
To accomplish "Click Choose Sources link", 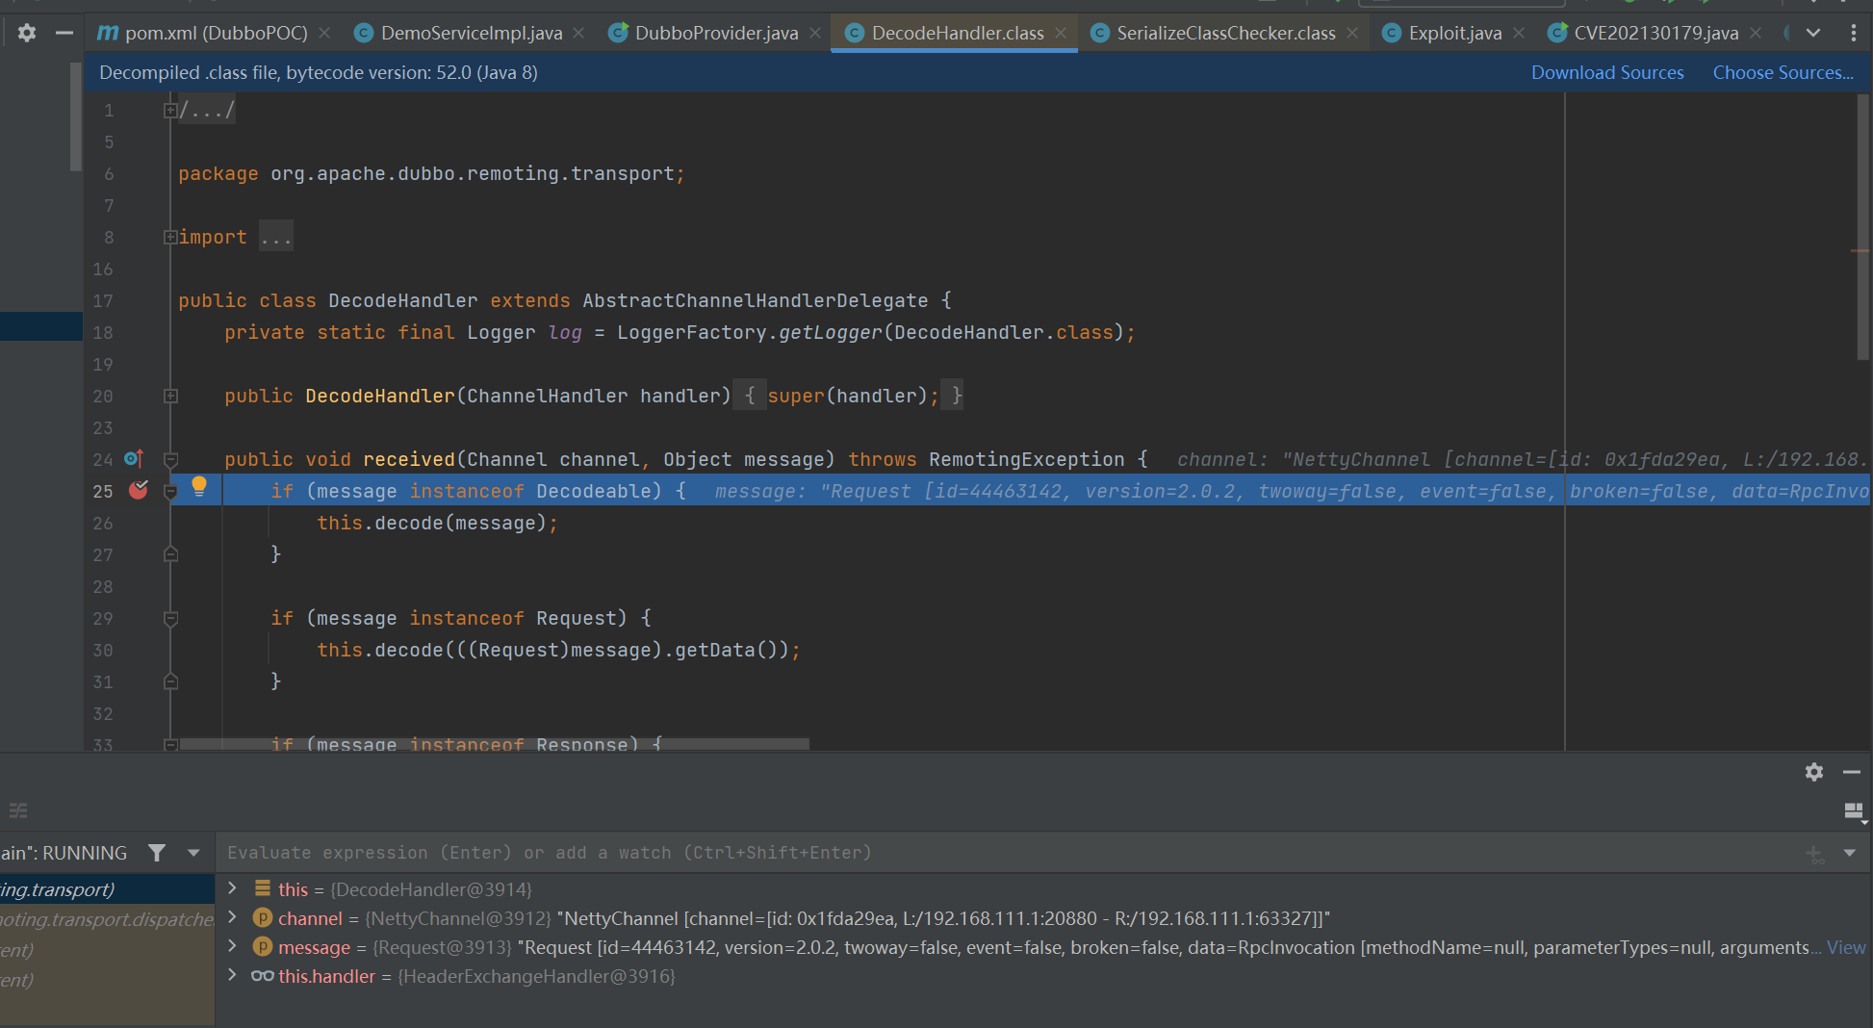I will pos(1783,72).
